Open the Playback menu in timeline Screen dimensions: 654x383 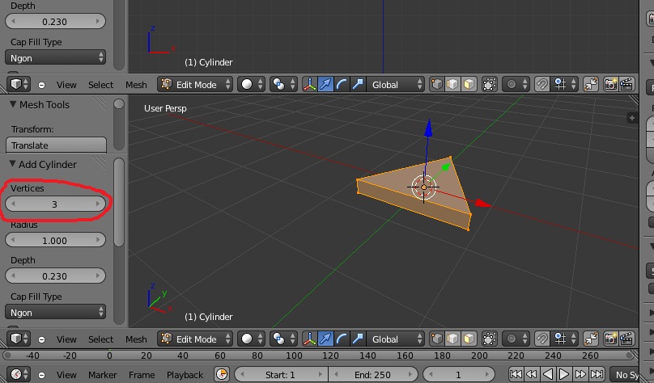point(185,374)
